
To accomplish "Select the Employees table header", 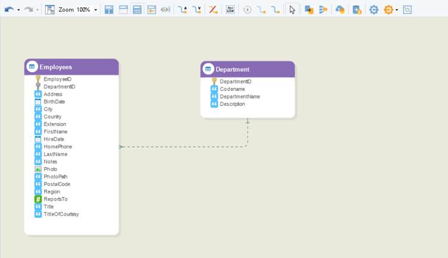I will pos(71,67).
